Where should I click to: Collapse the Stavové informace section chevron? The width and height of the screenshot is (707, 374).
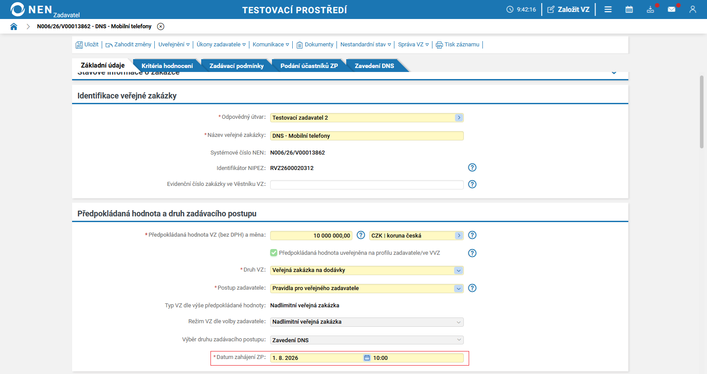[614, 73]
